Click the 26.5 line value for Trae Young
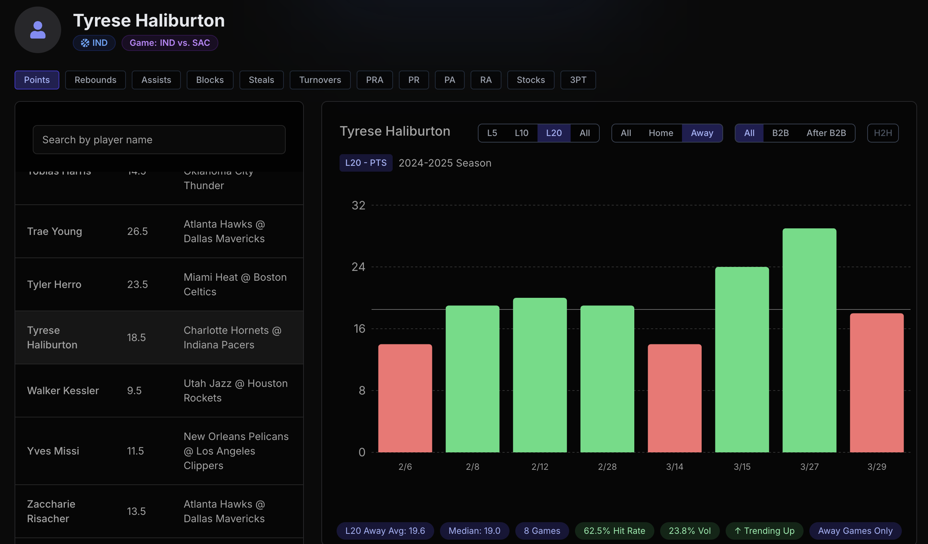This screenshot has width=928, height=544. coord(137,232)
